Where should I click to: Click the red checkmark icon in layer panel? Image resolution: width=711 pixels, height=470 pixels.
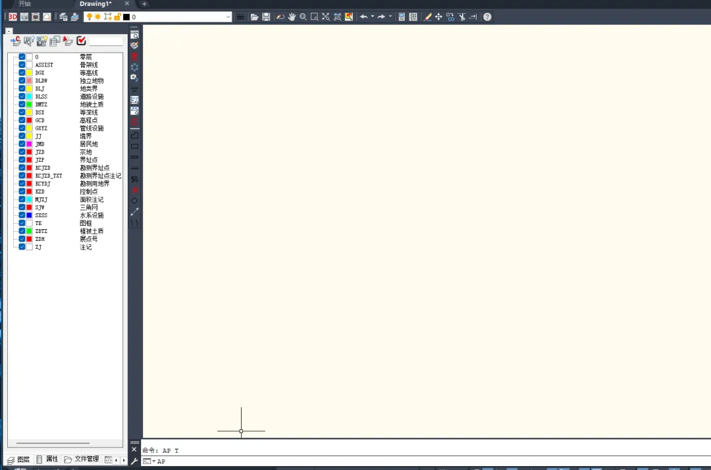click(81, 41)
